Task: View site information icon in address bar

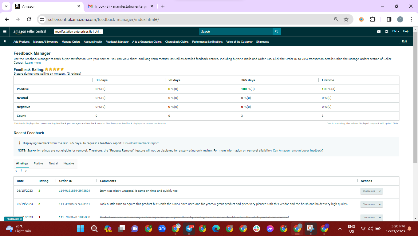Action: point(42,19)
